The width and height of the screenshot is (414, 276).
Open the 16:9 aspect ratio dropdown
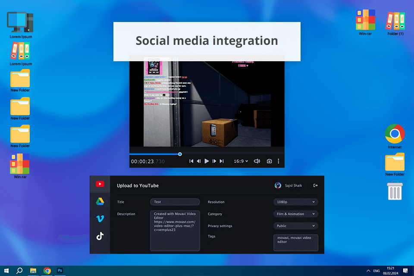(241, 161)
